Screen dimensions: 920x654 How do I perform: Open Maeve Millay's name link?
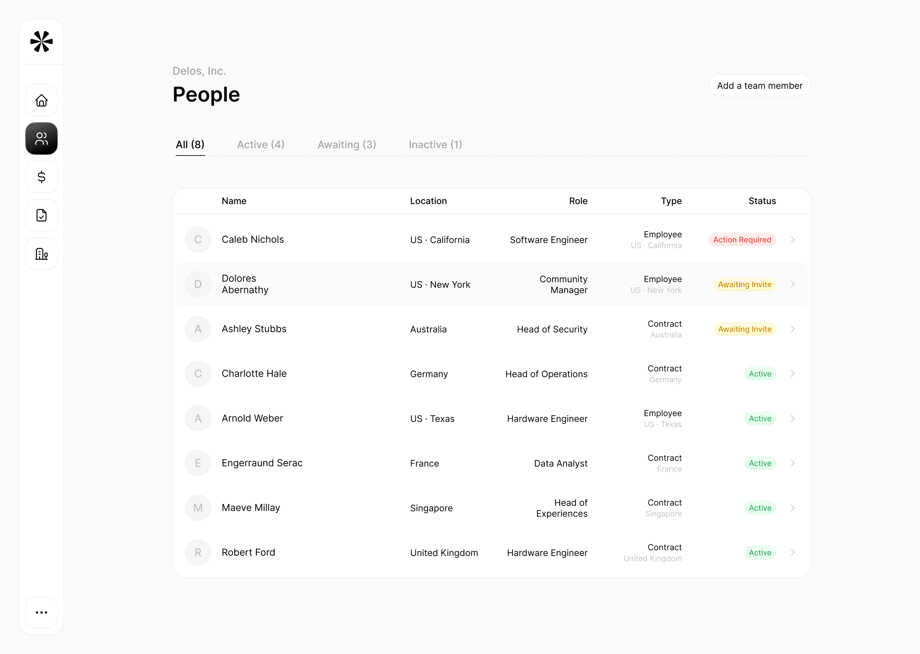coord(250,508)
